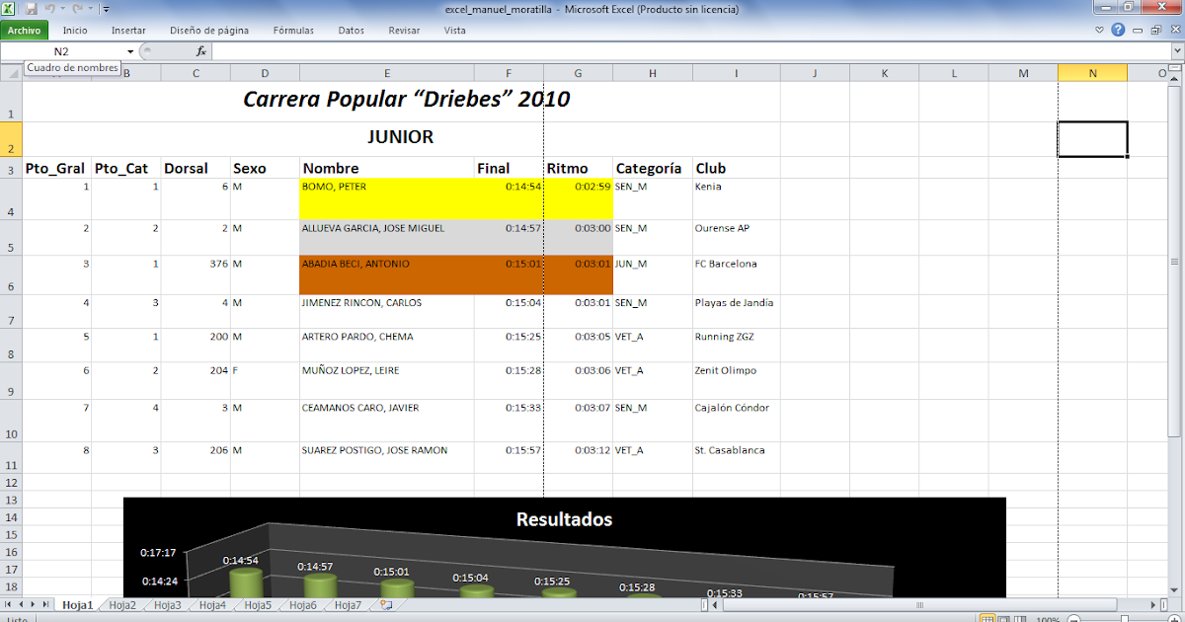The image size is (1185, 622).
Task: Minimize the workbook window inside Excel
Action: (1138, 31)
